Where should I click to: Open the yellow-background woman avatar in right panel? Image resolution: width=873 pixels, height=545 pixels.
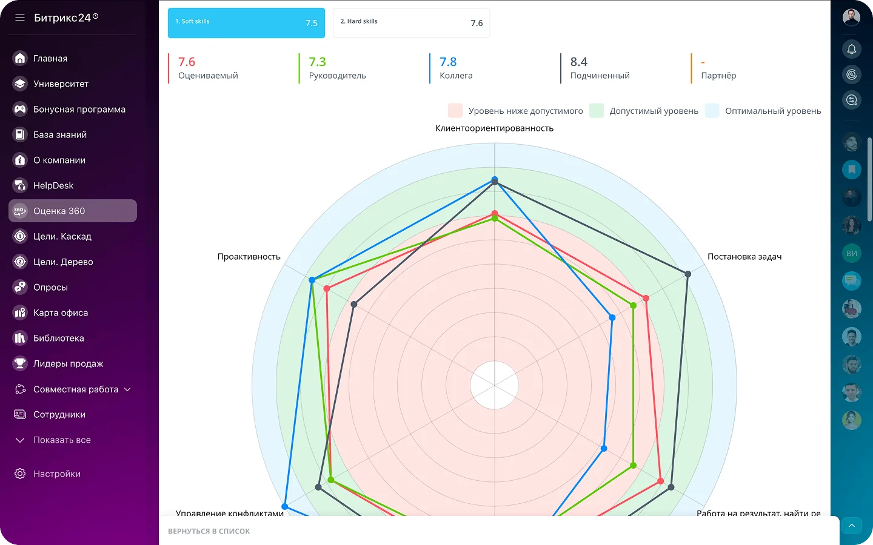point(852,420)
